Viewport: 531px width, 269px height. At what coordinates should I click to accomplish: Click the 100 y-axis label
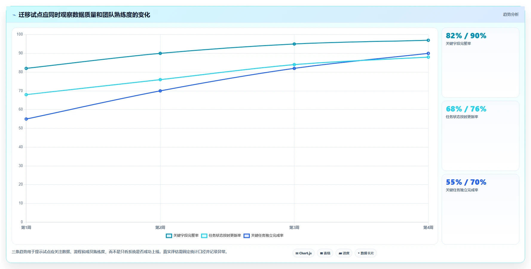[x=20, y=34]
